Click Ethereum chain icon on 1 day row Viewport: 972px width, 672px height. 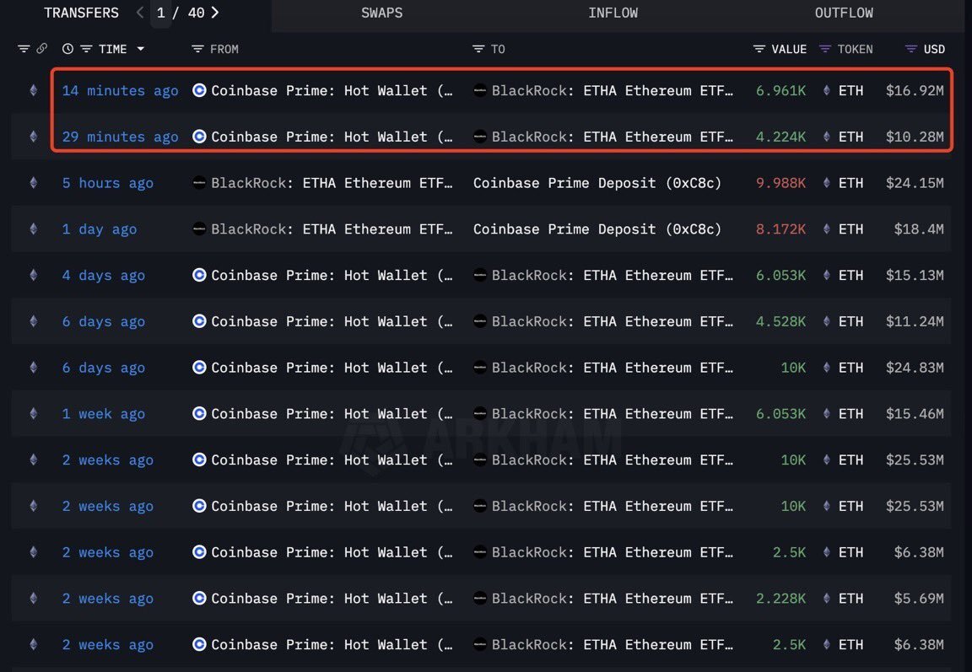click(x=34, y=229)
